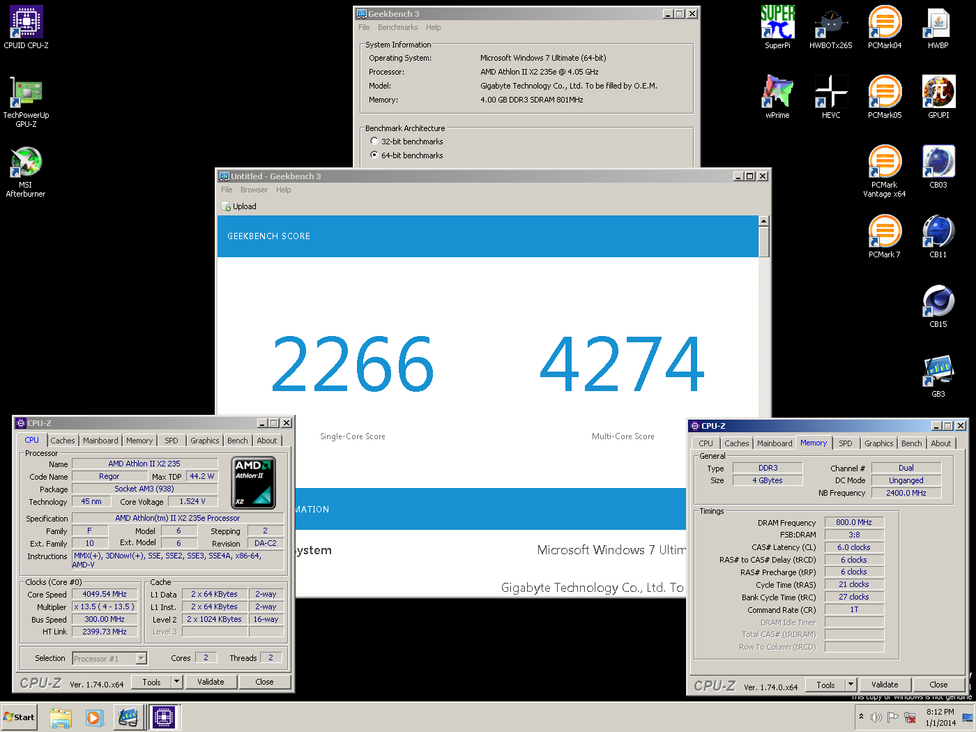The height and width of the screenshot is (732, 976).
Task: Click the multi-core score 4274
Action: pos(623,363)
